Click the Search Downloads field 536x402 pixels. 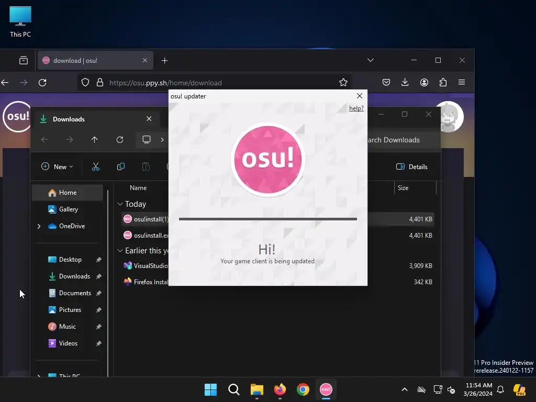point(403,140)
